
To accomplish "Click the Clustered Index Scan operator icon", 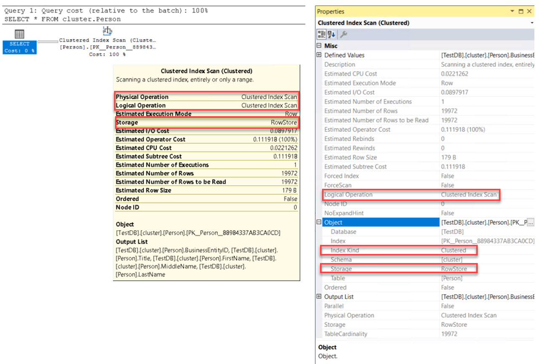I will coord(107,31).
